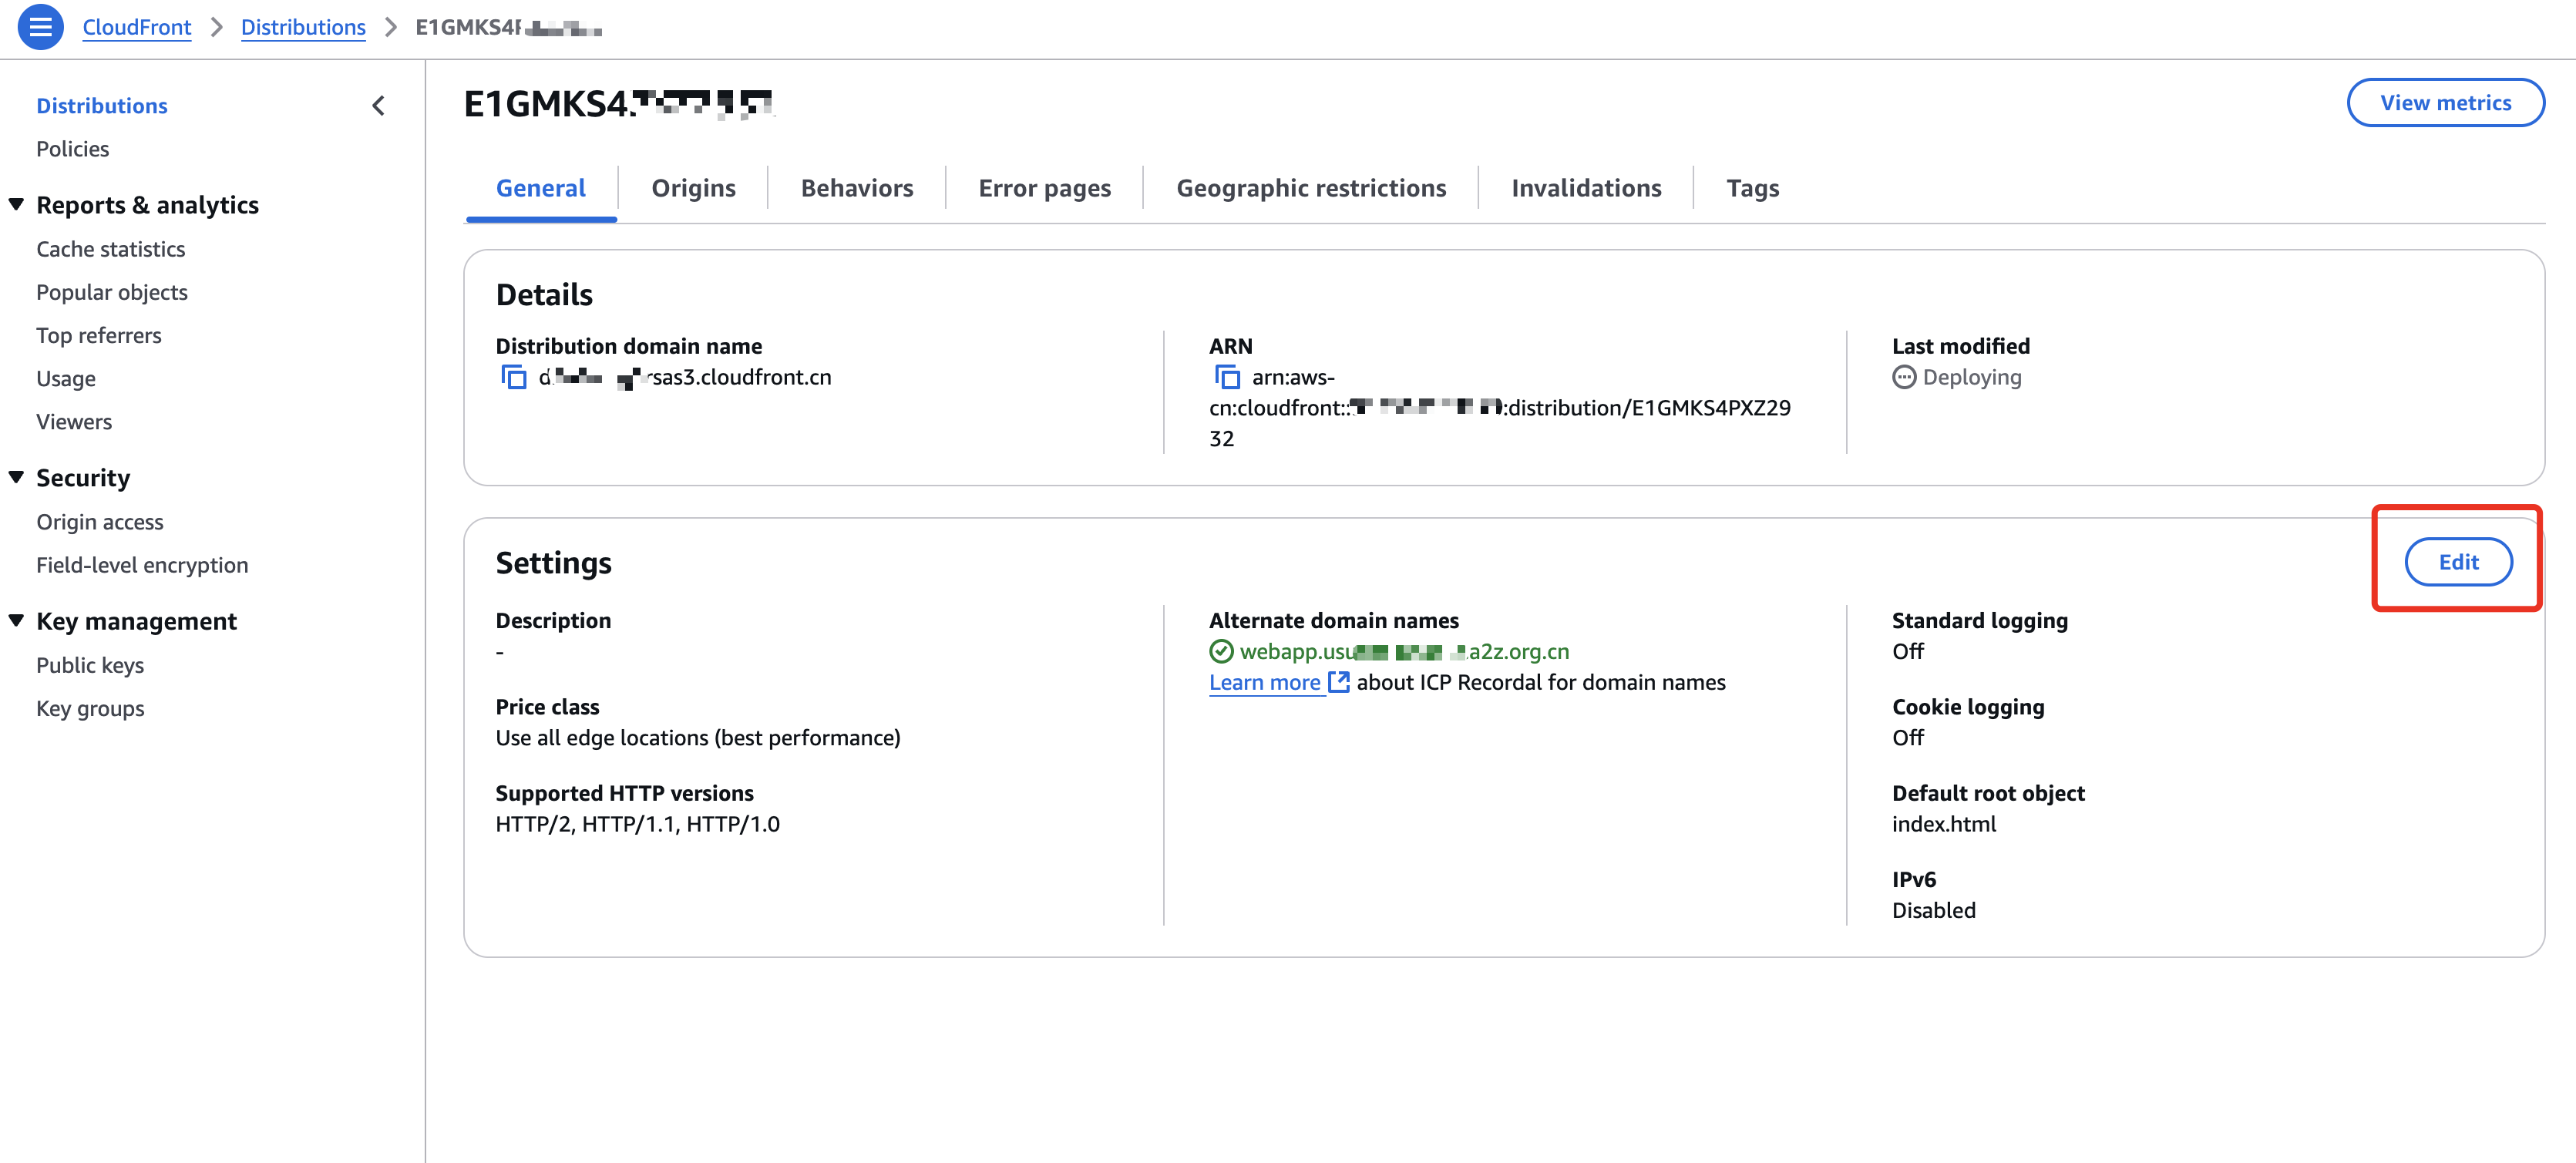The height and width of the screenshot is (1163, 2576).
Task: Open the Tags tab
Action: 1753,188
